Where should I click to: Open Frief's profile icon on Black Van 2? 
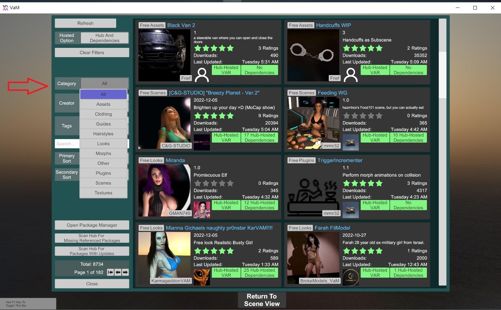(202, 75)
